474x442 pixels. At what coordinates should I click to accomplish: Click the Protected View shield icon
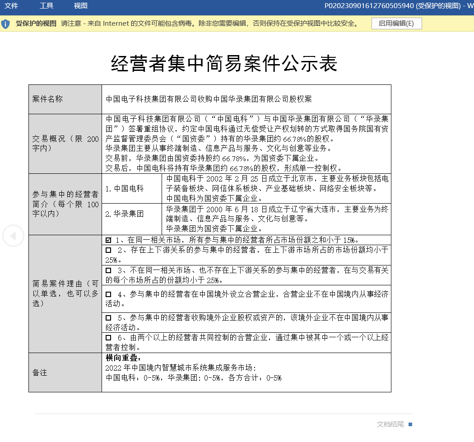(x=6, y=24)
